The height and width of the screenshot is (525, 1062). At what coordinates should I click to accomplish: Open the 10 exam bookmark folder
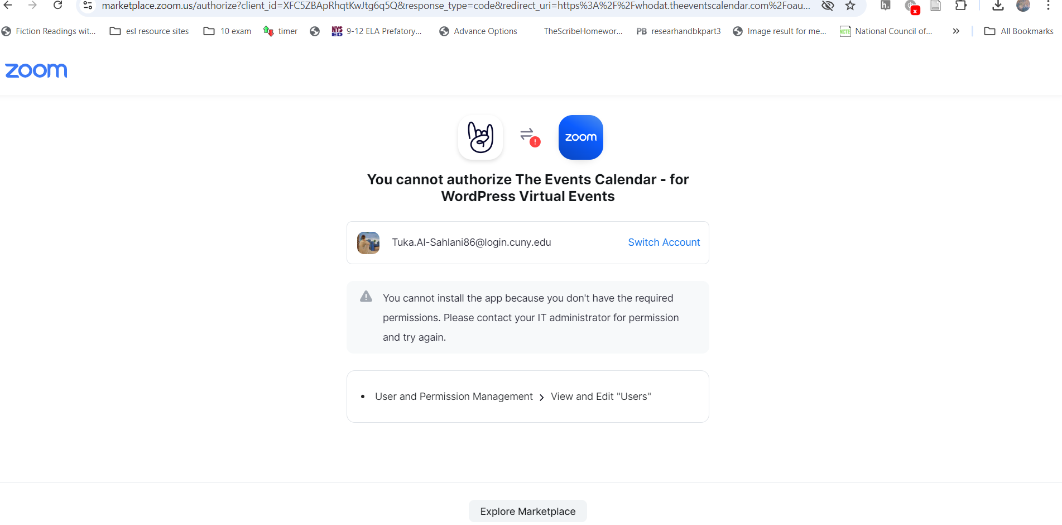[228, 31]
